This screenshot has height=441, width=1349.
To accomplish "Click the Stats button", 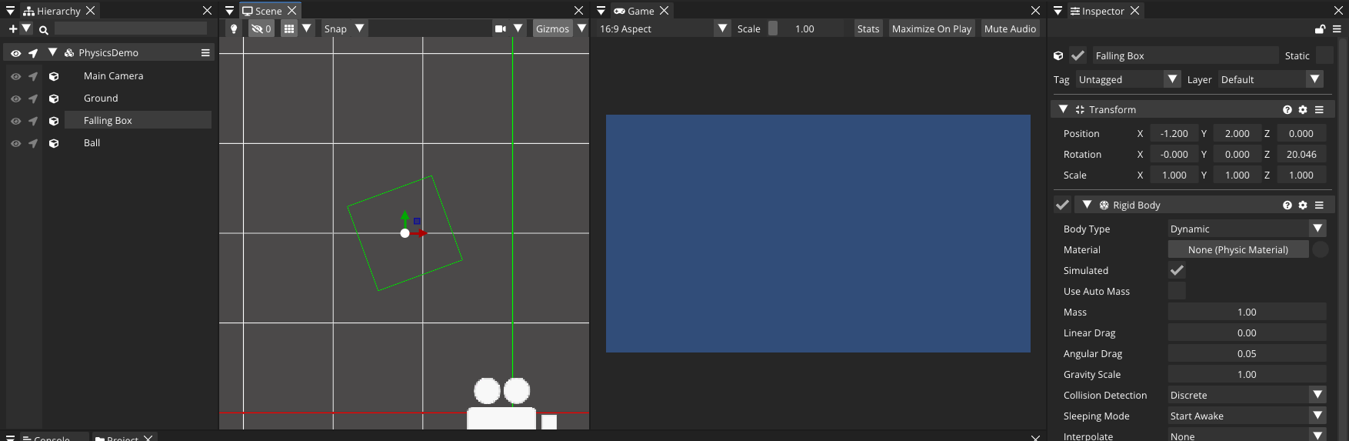I will click(868, 28).
